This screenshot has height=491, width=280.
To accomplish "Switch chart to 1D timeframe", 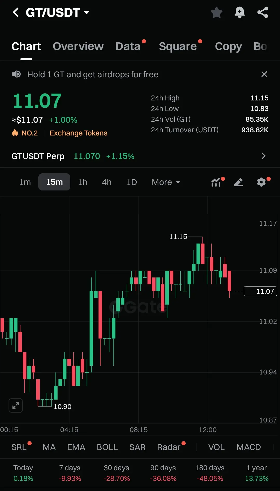I will tap(132, 182).
